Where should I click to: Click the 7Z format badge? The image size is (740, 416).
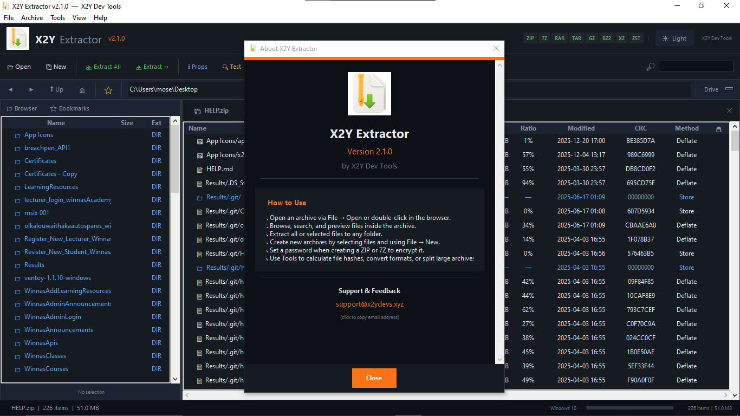[x=544, y=38]
